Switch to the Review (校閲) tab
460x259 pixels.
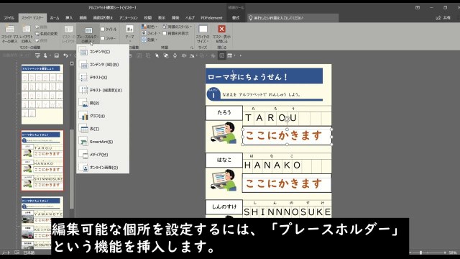pyautogui.click(x=148, y=18)
